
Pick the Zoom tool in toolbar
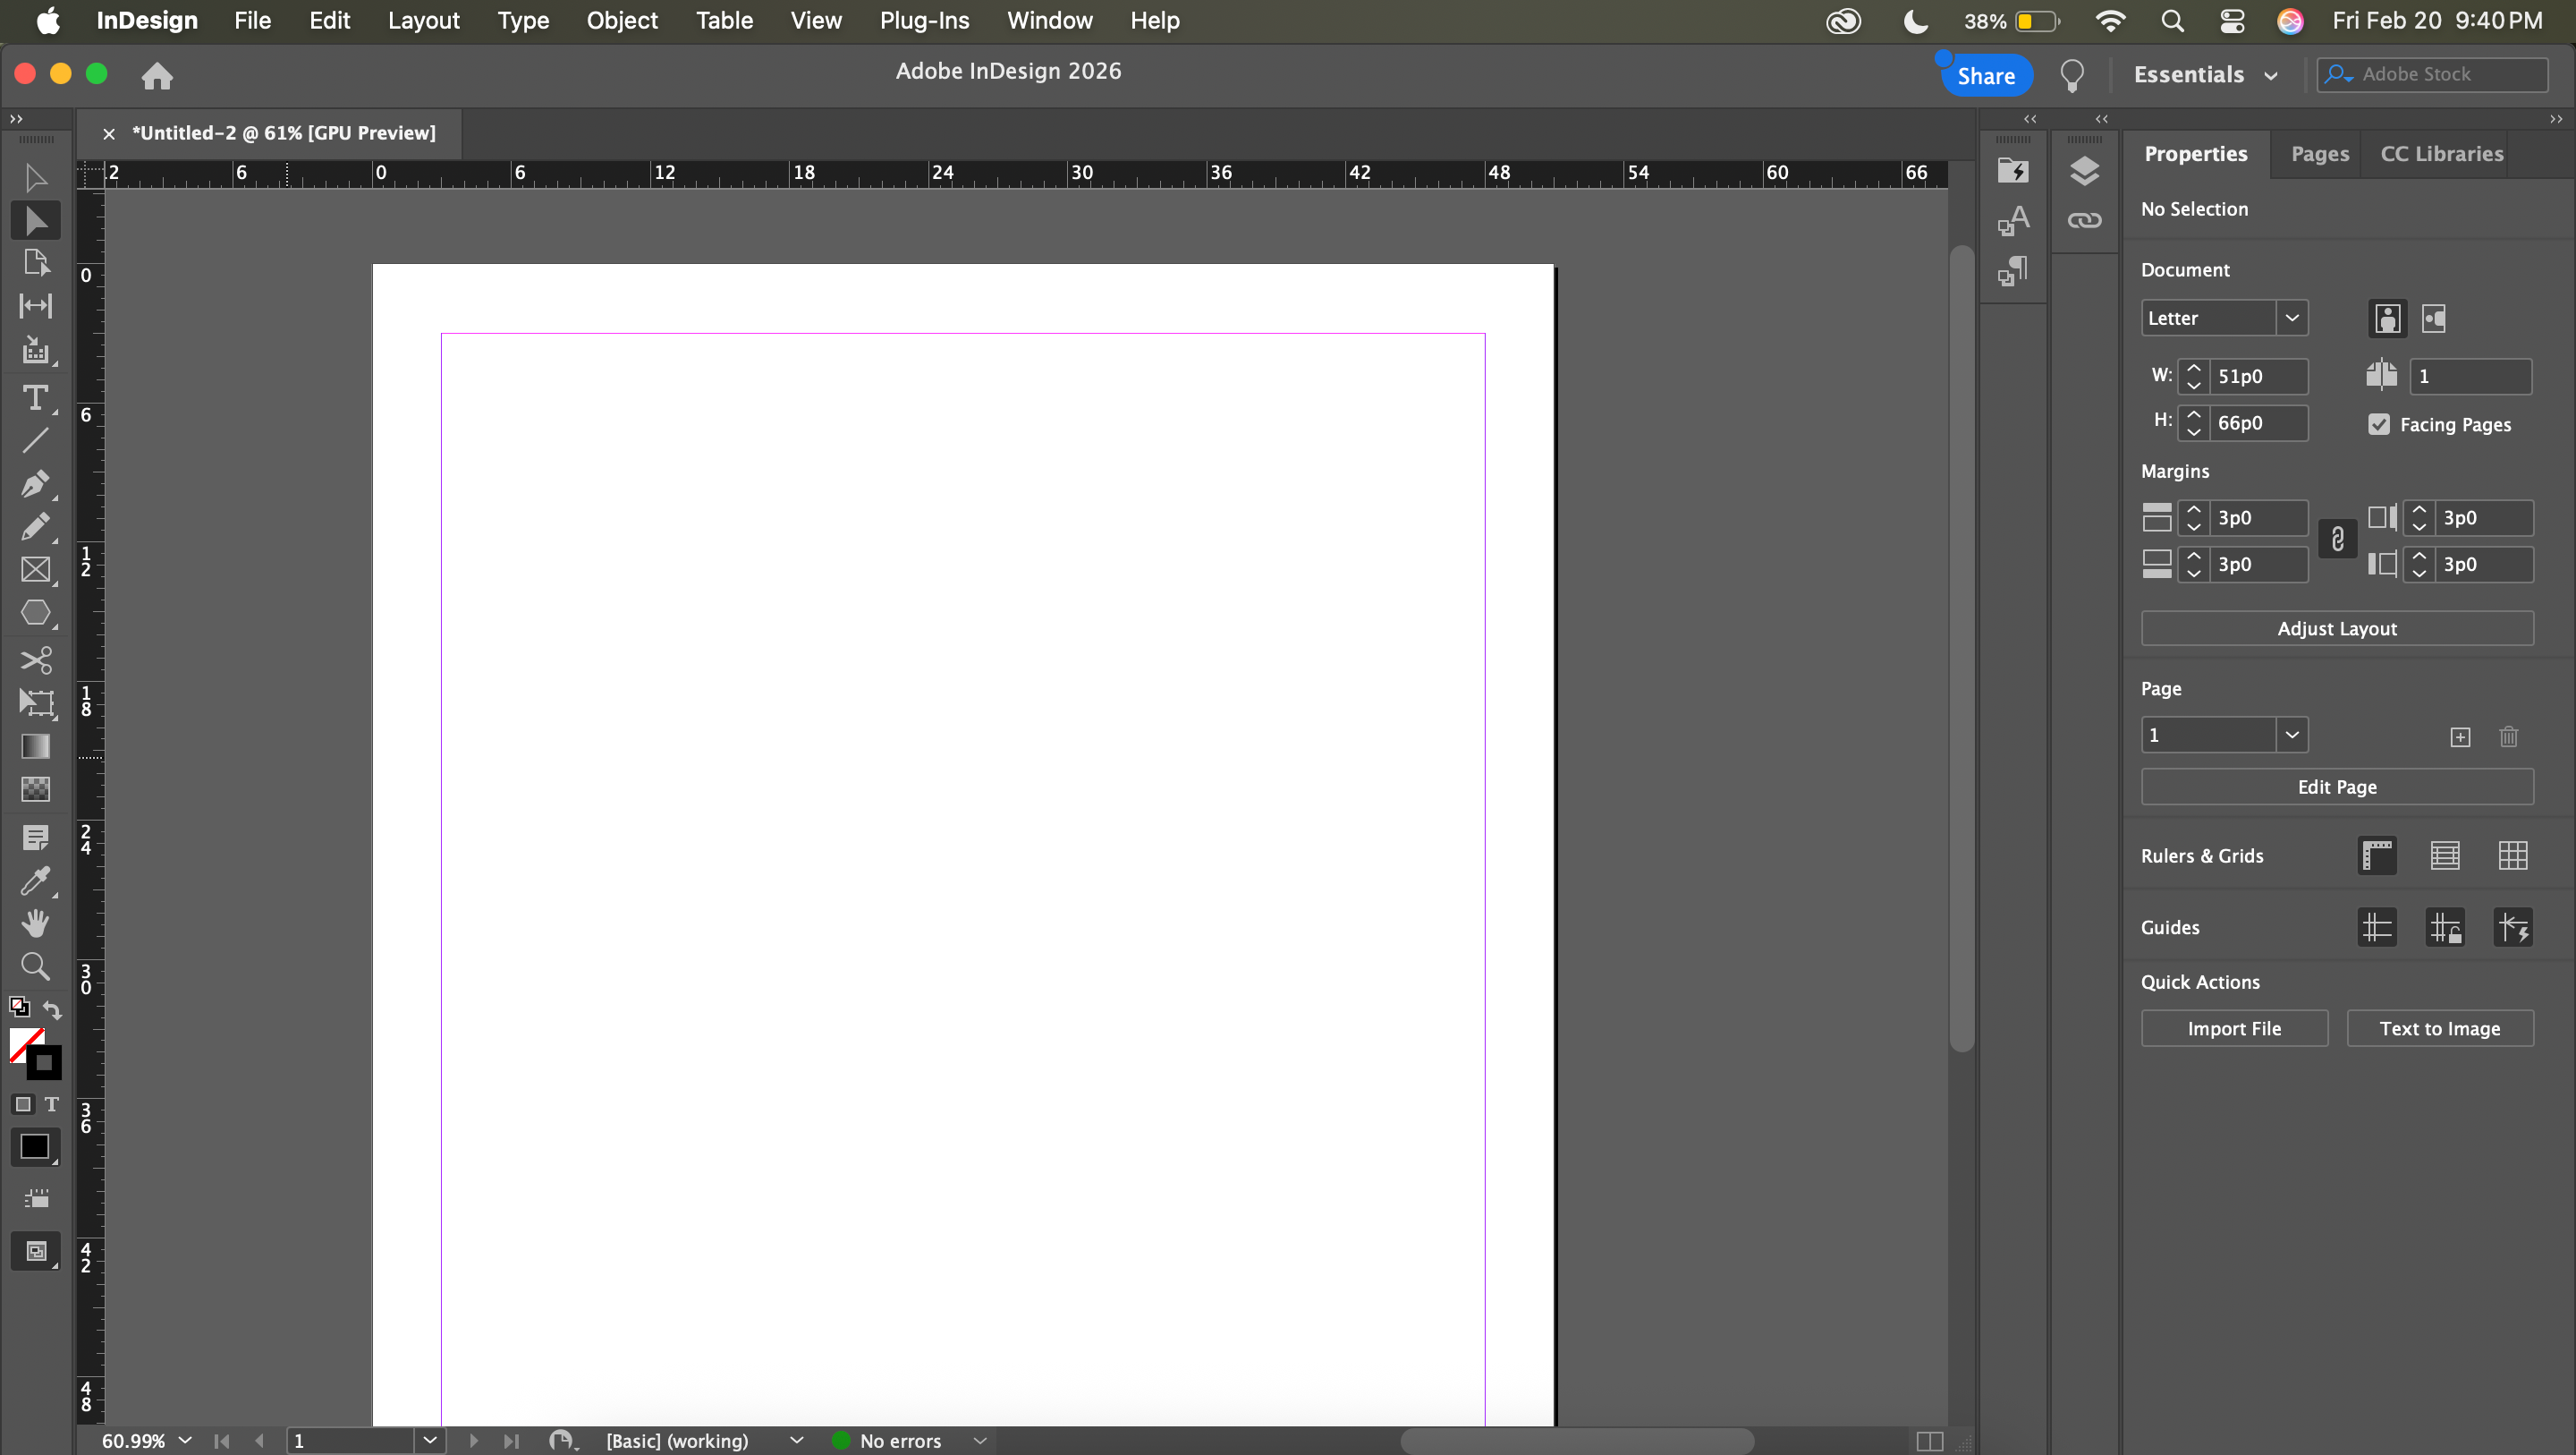[x=35, y=966]
